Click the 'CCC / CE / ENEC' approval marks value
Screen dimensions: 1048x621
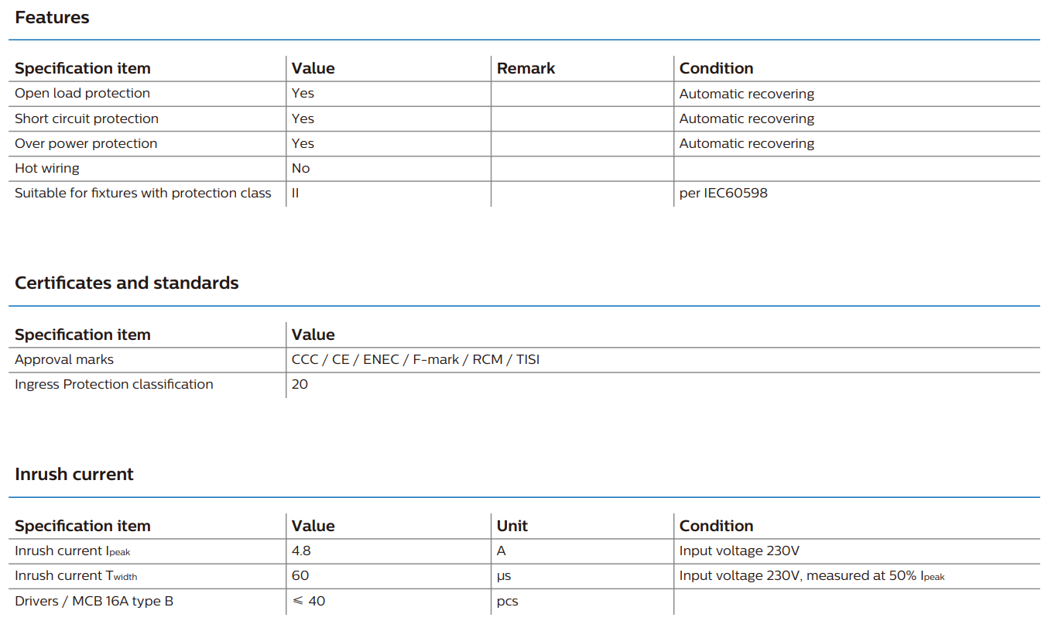(x=415, y=359)
